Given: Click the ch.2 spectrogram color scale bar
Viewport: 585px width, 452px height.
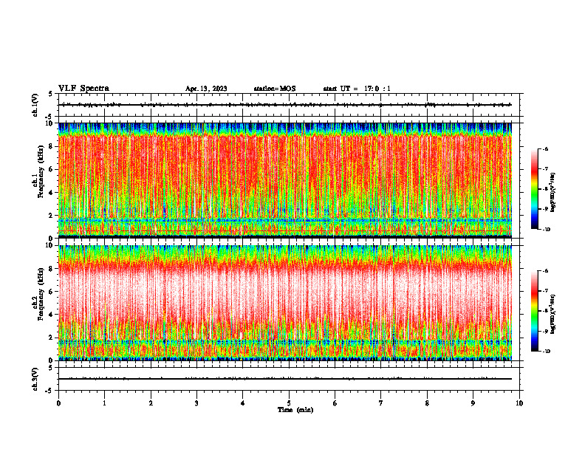Looking at the screenshot, I should (x=534, y=311).
